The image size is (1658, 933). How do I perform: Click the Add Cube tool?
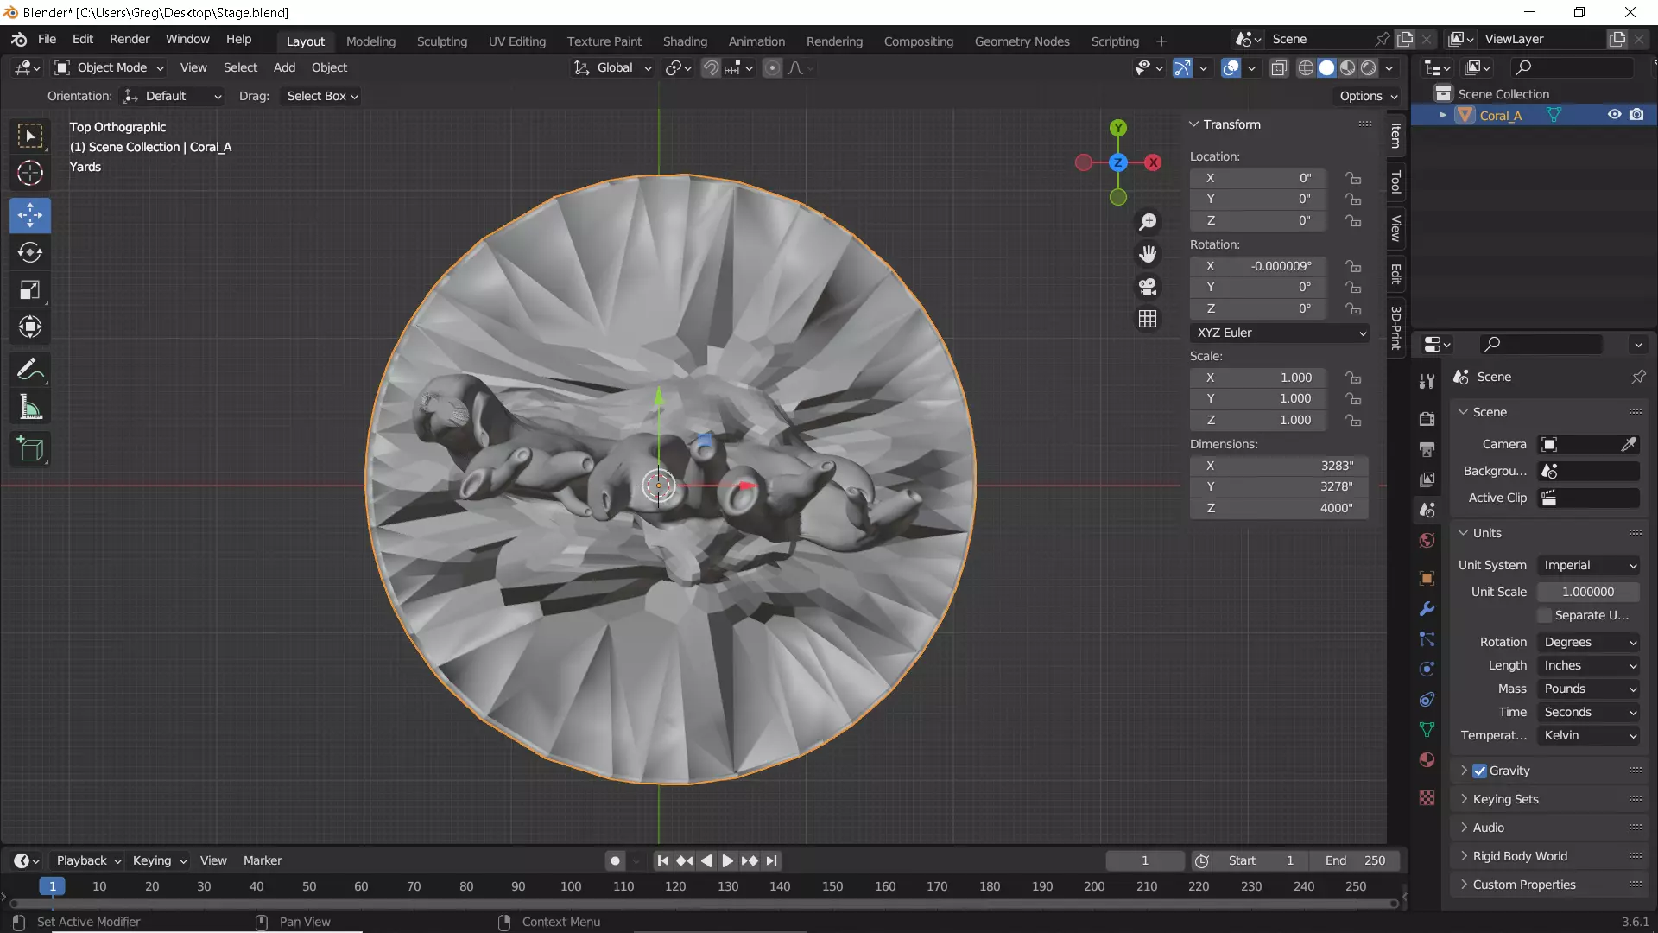click(x=30, y=448)
